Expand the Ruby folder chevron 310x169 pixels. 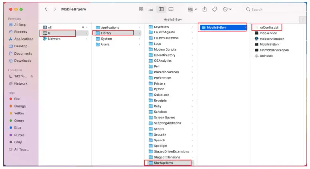click(x=192, y=106)
